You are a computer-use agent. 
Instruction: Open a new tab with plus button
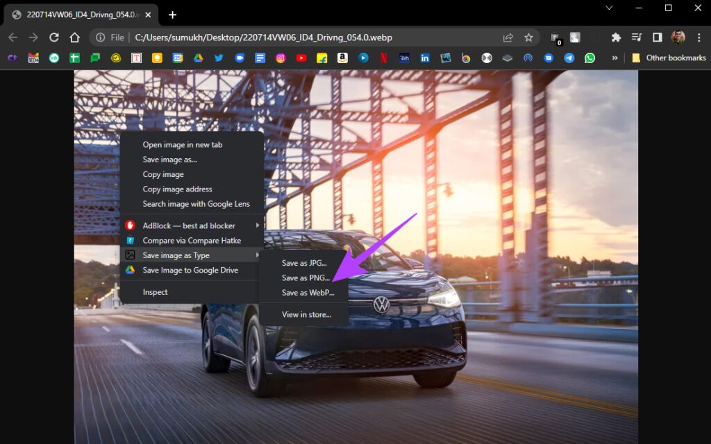point(172,15)
